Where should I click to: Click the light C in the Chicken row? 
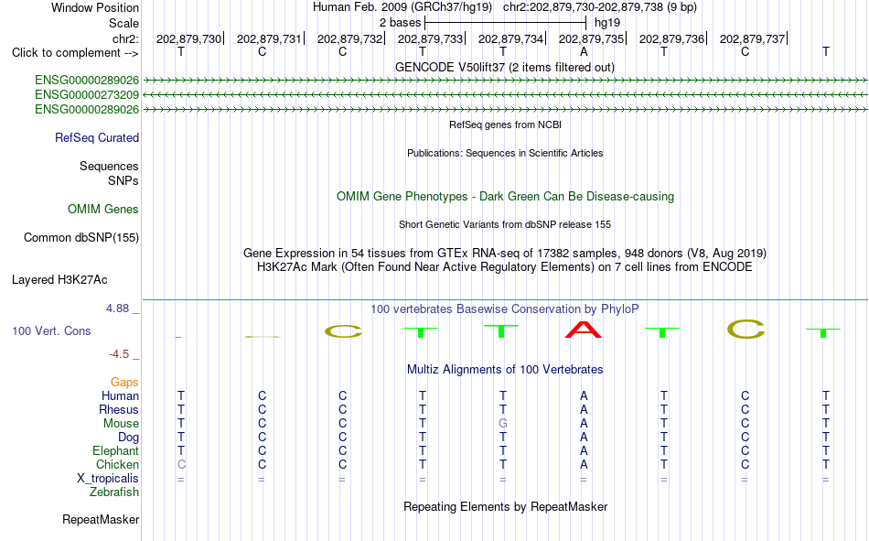181,464
